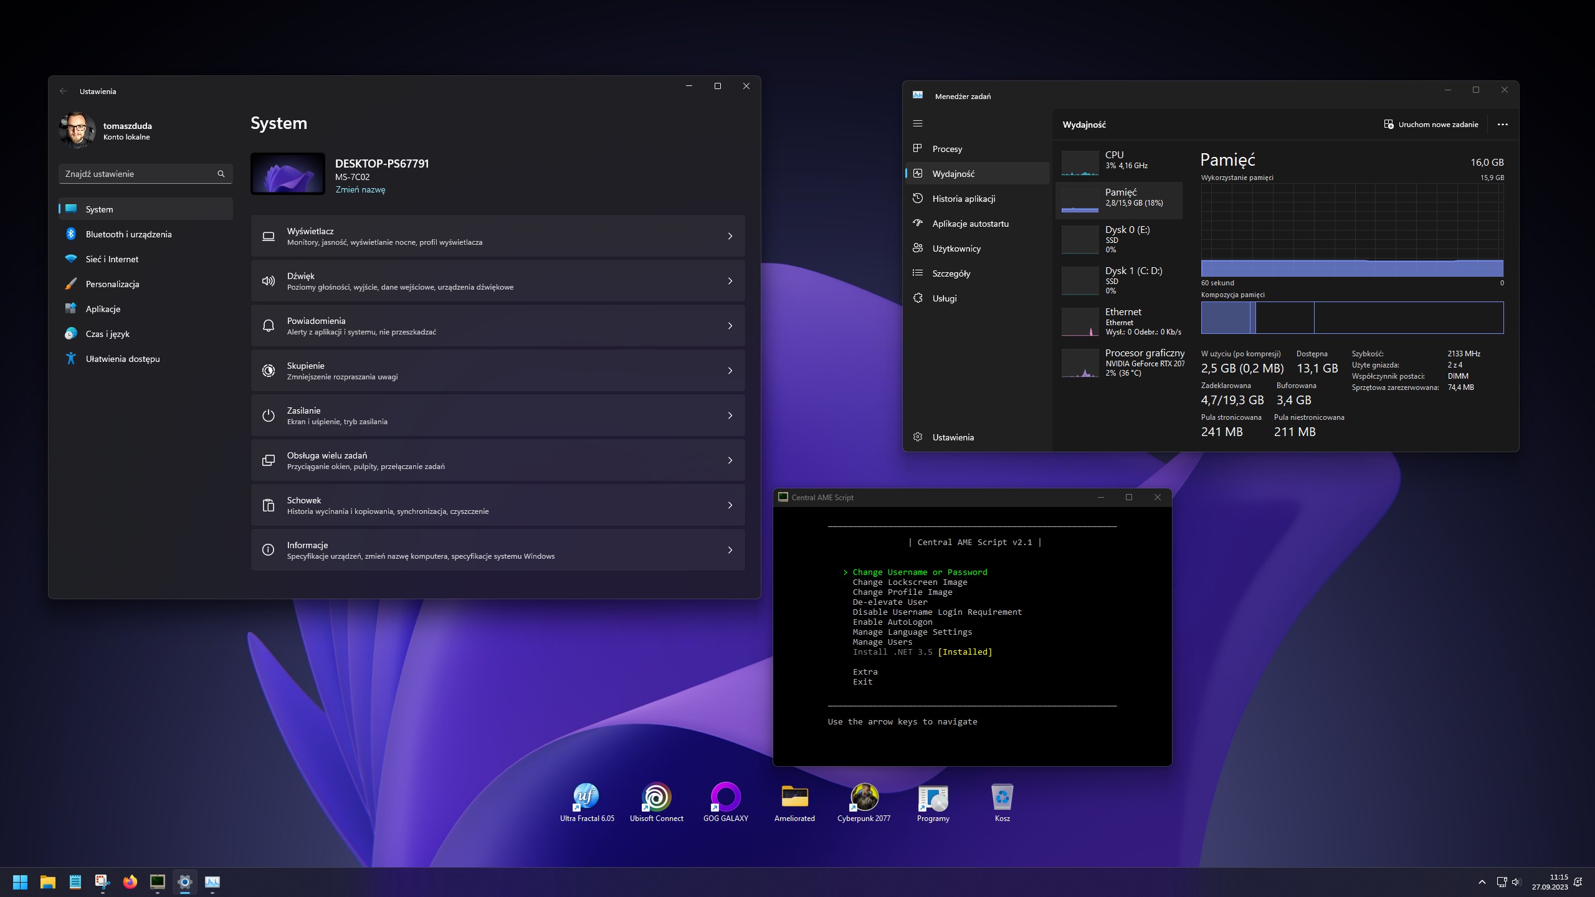This screenshot has height=897, width=1595.
Task: Expand the Wyświetlacz settings row
Action: tap(497, 235)
